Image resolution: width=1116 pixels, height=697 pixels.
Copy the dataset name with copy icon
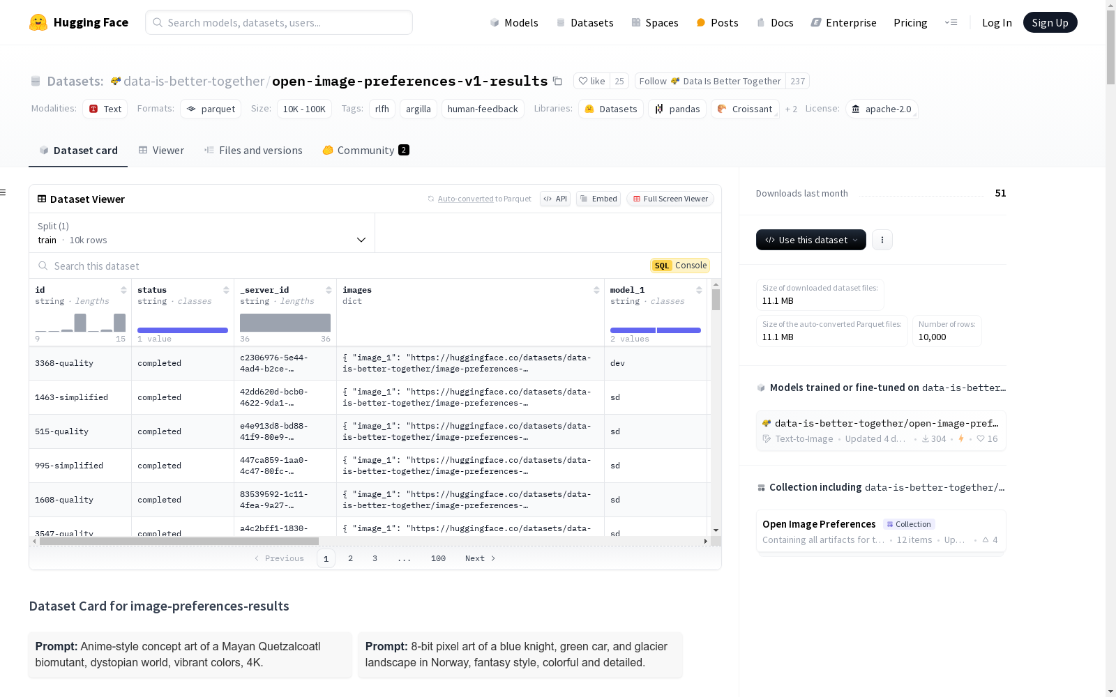(557, 81)
